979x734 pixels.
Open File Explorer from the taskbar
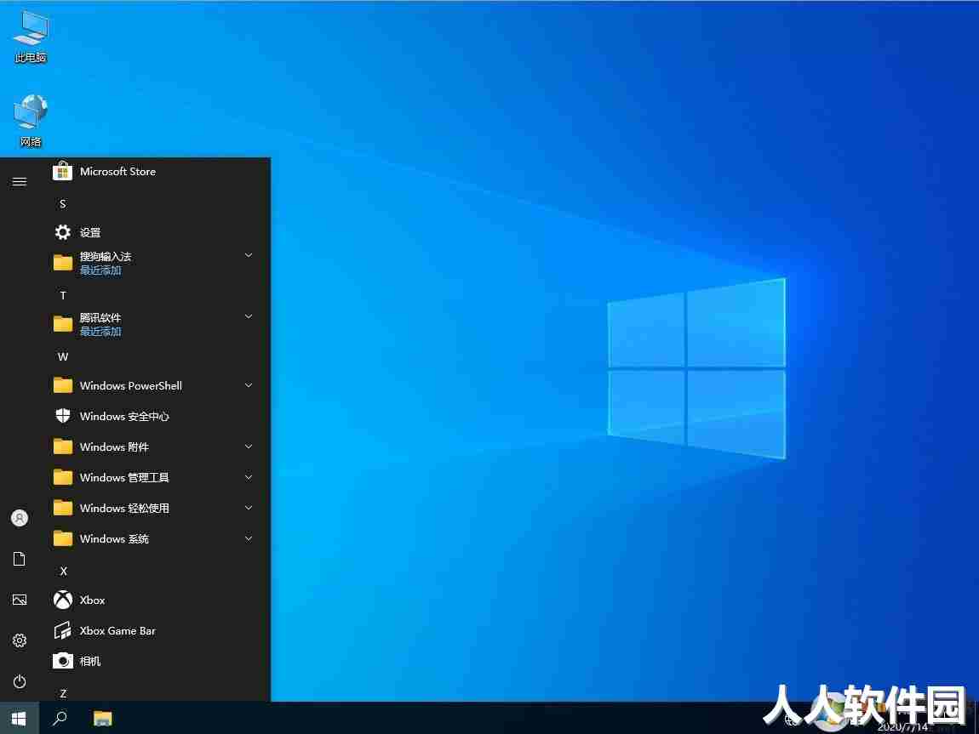click(x=102, y=719)
